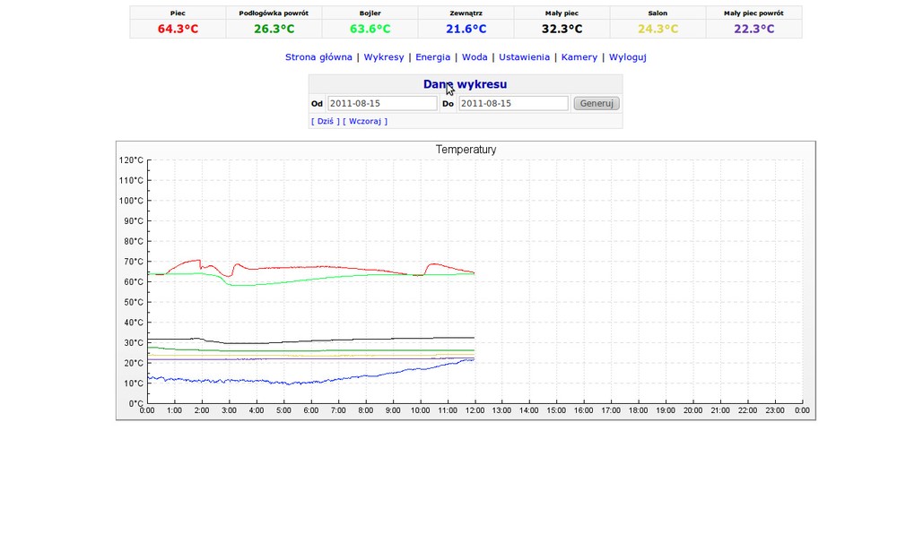
Task: Click the Podłogówka powrót 26.3°C reading
Action: coord(274,29)
